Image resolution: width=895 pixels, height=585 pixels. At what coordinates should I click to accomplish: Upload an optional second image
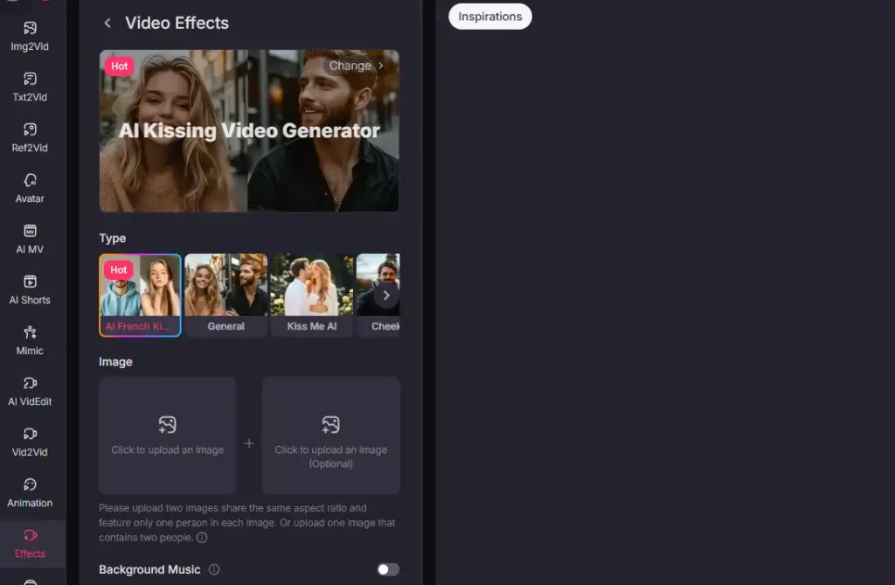click(330, 435)
